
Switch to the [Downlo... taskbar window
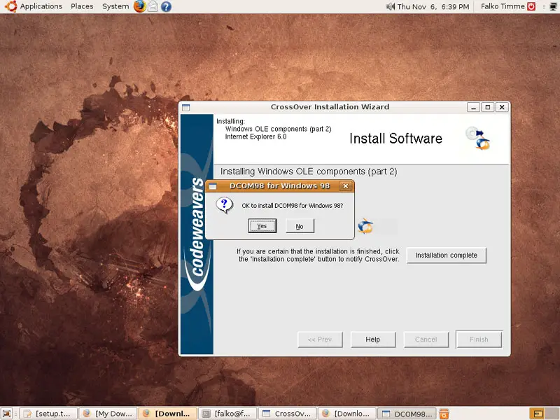[347, 414]
